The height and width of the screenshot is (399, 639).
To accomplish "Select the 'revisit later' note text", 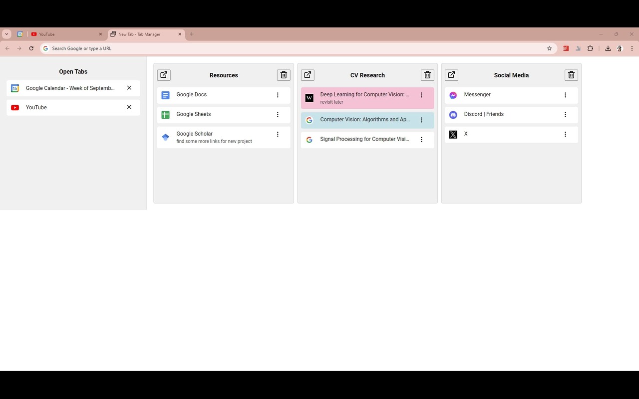I will coord(331,102).
